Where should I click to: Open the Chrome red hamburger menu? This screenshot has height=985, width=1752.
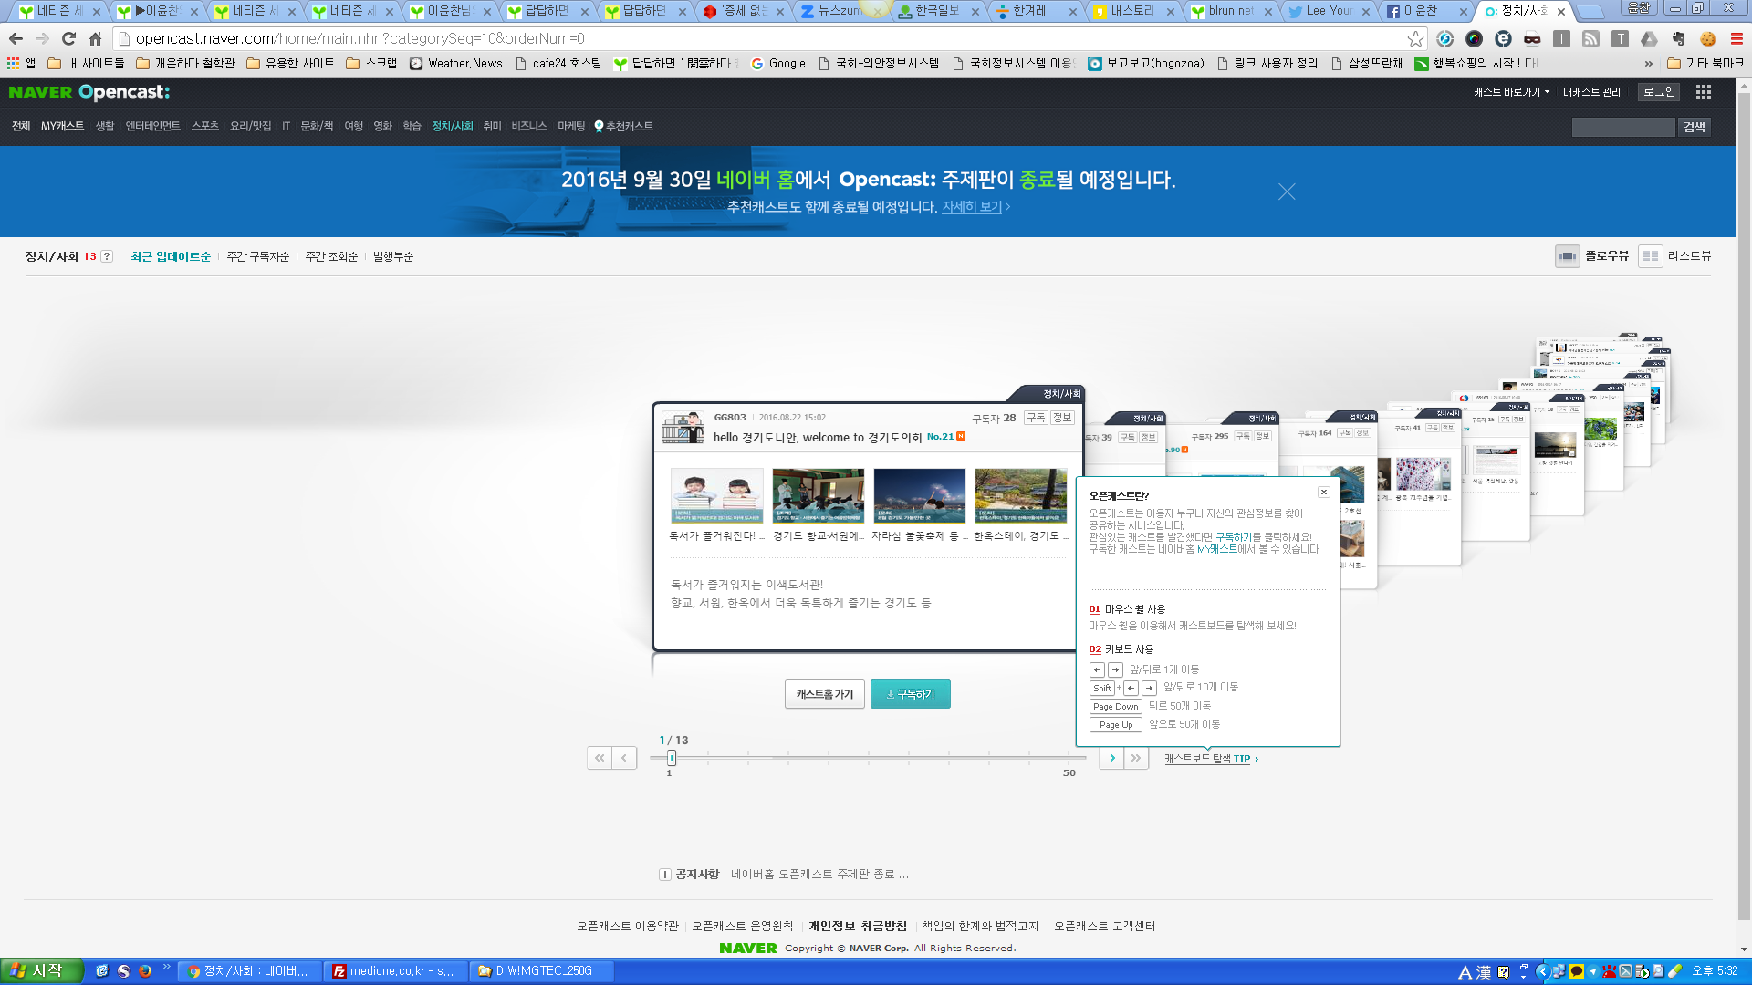pos(1736,39)
